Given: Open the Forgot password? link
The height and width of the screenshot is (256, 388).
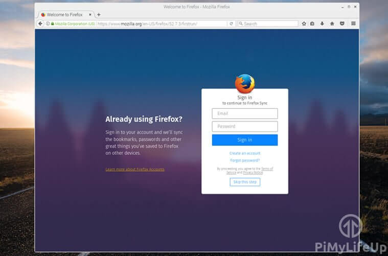Looking at the screenshot, I should pos(245,160).
